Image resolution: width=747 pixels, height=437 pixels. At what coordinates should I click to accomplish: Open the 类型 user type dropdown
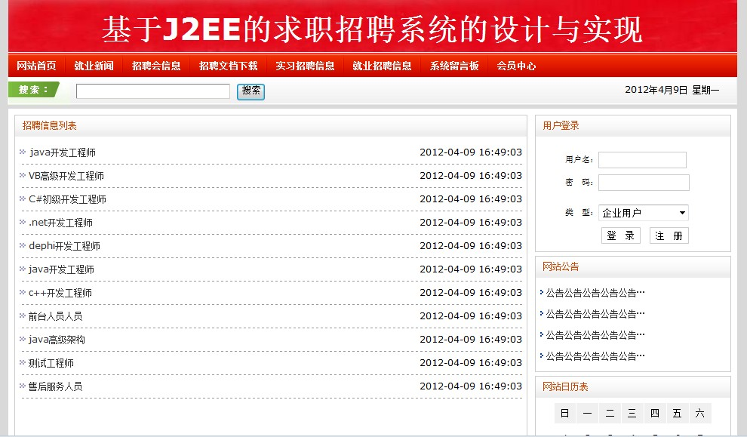[x=643, y=213]
